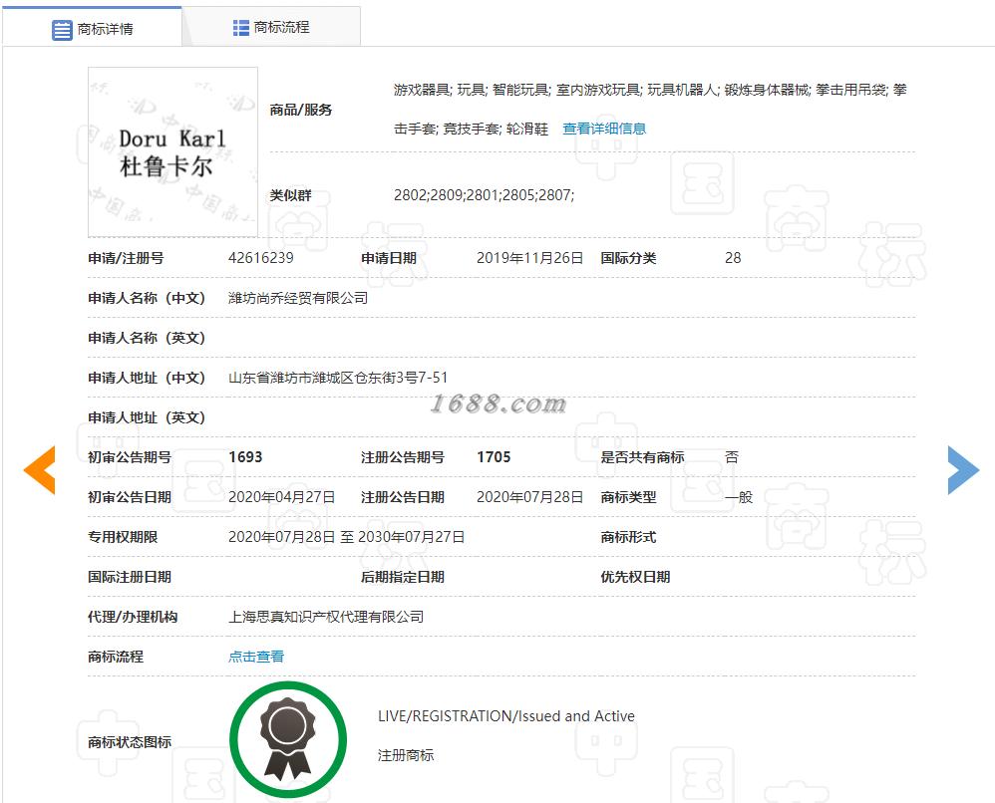Select the shared trademark value 否
995x803 pixels.
732,457
